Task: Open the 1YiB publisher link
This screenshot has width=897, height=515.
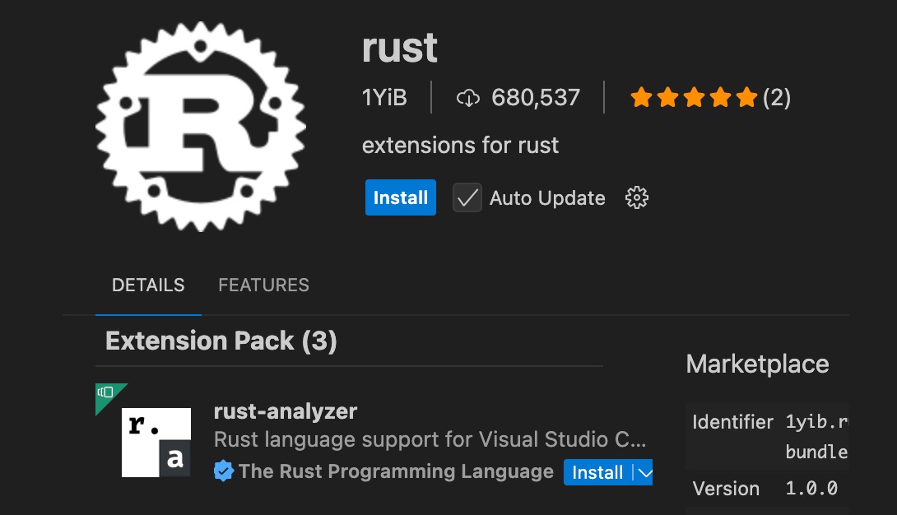Action: [384, 98]
